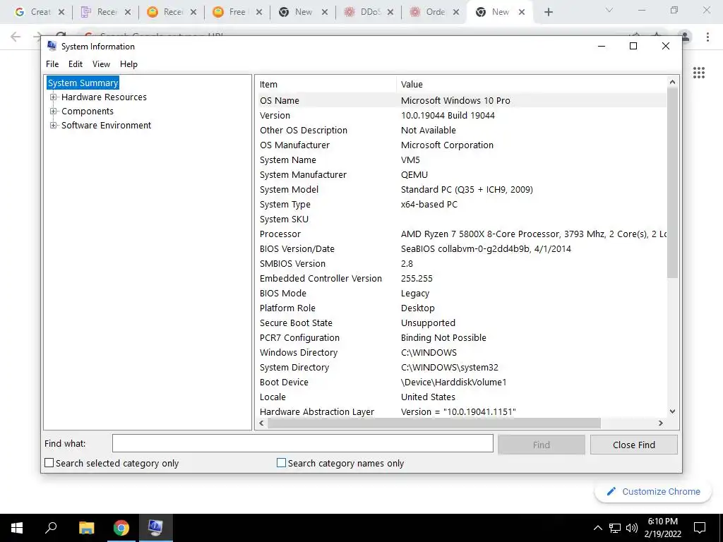This screenshot has height=542, width=723.
Task: Click scroll left arrow in details pane
Action: [262, 423]
